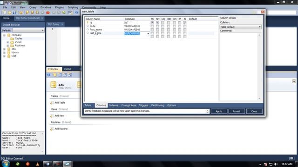Screen dimensions: 298x167
Task: Switch to the Indexes tab
Action: (114, 105)
